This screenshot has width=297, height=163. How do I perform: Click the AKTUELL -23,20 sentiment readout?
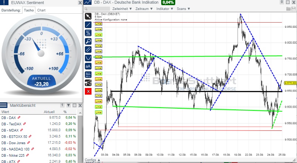41,81
